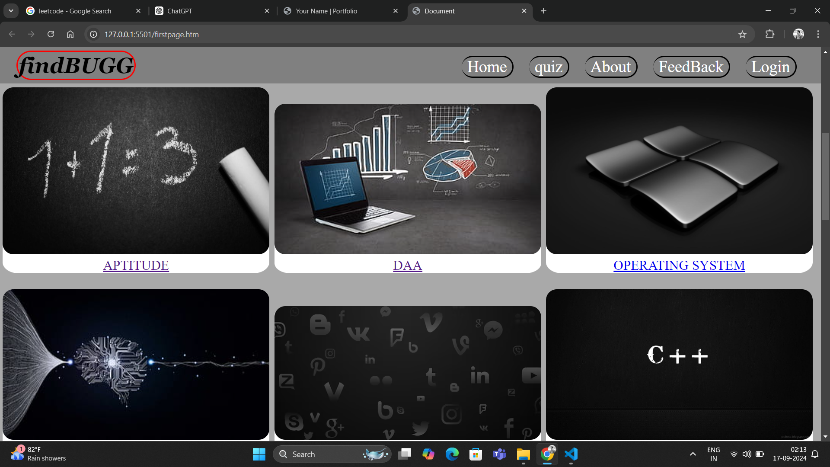830x467 pixels.
Task: Open Microsoft Store from the taskbar
Action: click(x=476, y=454)
